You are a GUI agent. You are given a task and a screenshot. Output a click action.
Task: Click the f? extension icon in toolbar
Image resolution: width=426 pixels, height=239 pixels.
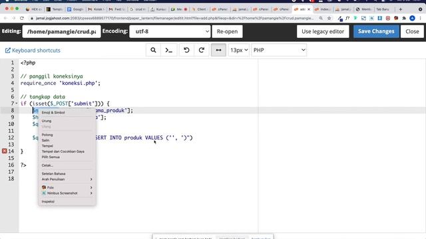(347, 18)
